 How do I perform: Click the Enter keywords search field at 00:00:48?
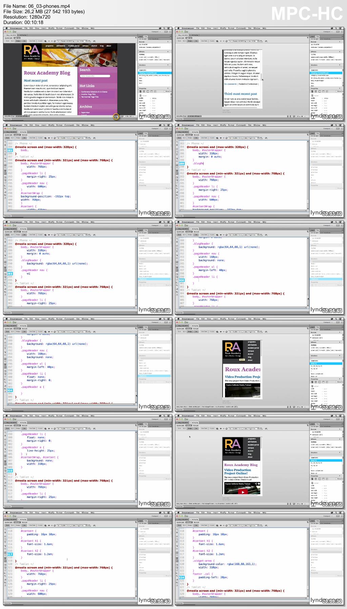[94, 77]
